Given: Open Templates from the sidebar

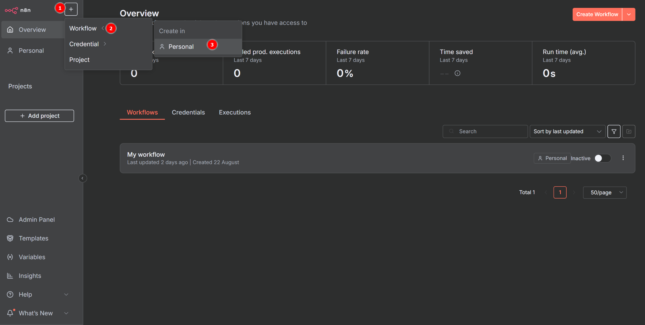Looking at the screenshot, I should click(x=33, y=238).
